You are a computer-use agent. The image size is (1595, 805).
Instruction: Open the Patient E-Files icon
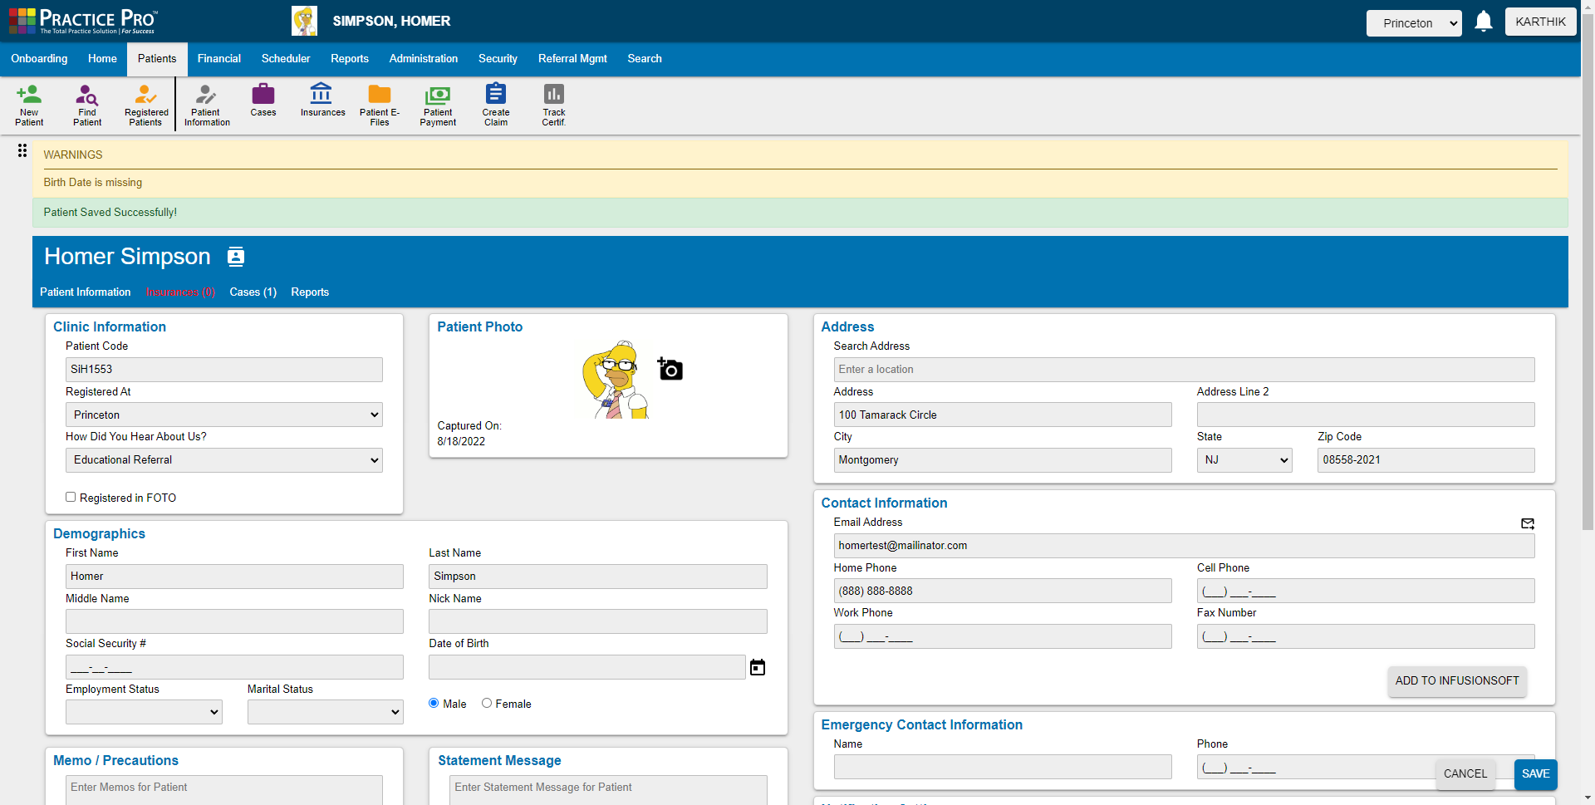pos(379,104)
